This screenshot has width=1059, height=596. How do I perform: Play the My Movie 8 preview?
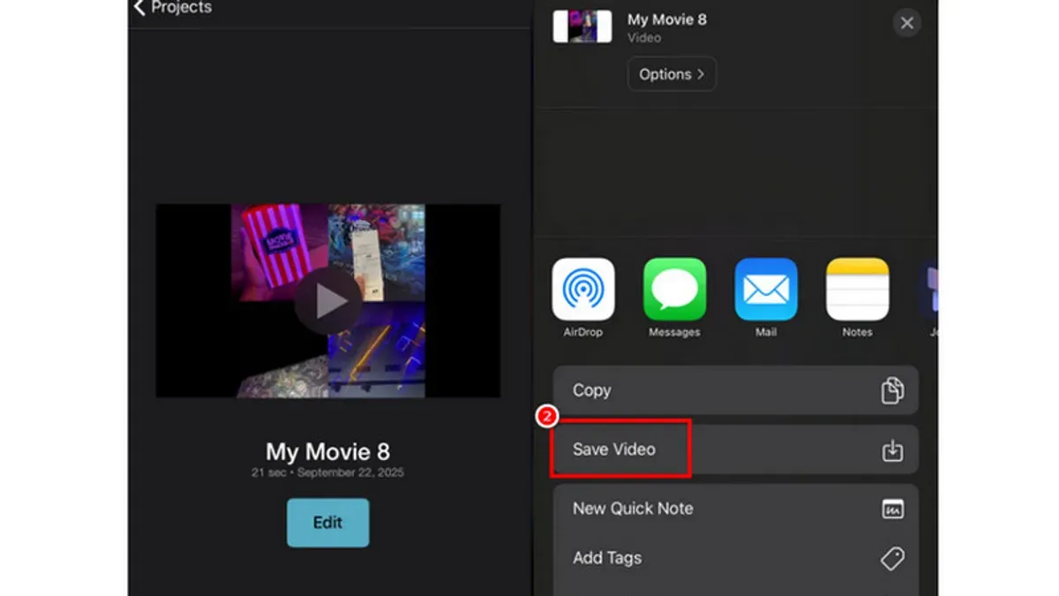coord(328,301)
